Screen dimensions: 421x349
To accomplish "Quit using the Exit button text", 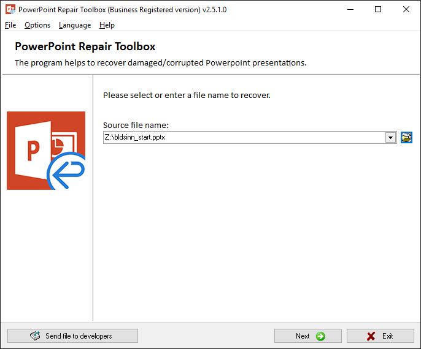I will click(388, 336).
